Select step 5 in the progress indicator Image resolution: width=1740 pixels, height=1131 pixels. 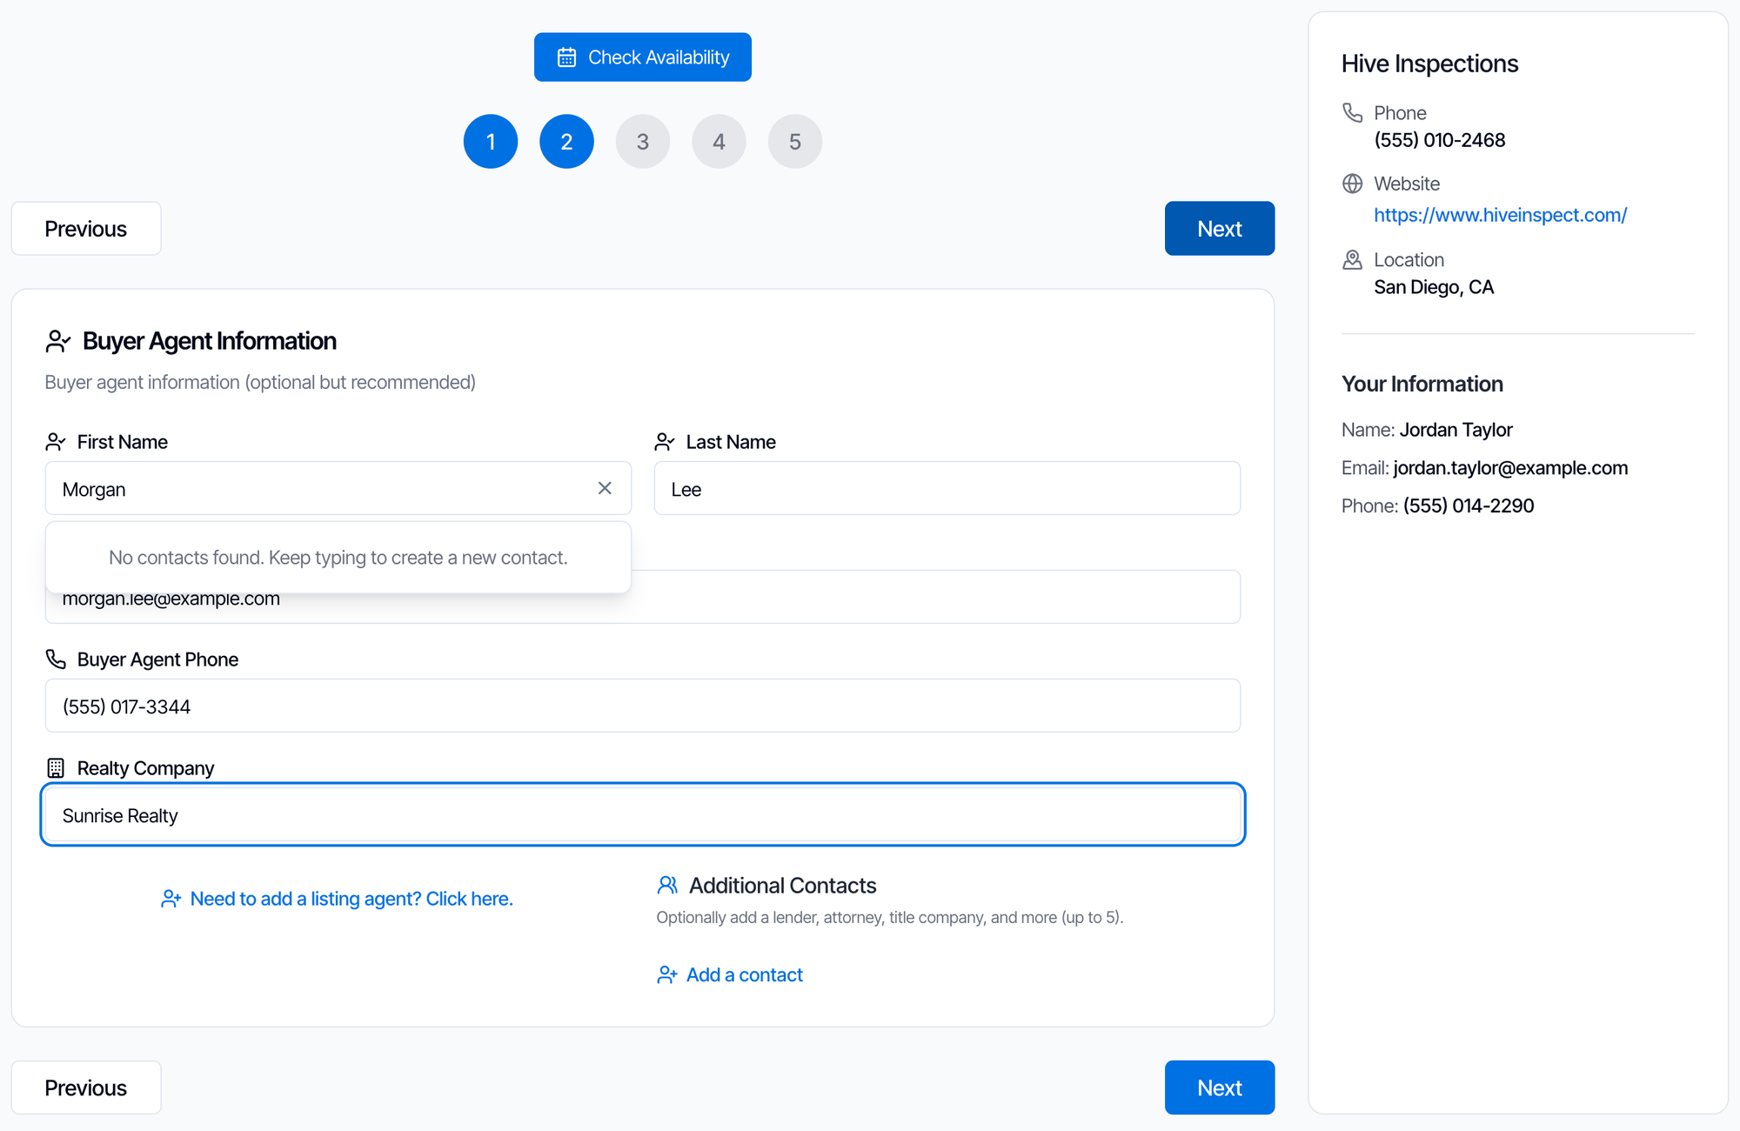click(795, 141)
